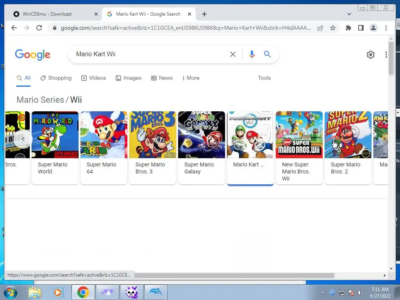This screenshot has height=300, width=400.
Task: Share this page icon in address bar
Action: click(x=320, y=28)
